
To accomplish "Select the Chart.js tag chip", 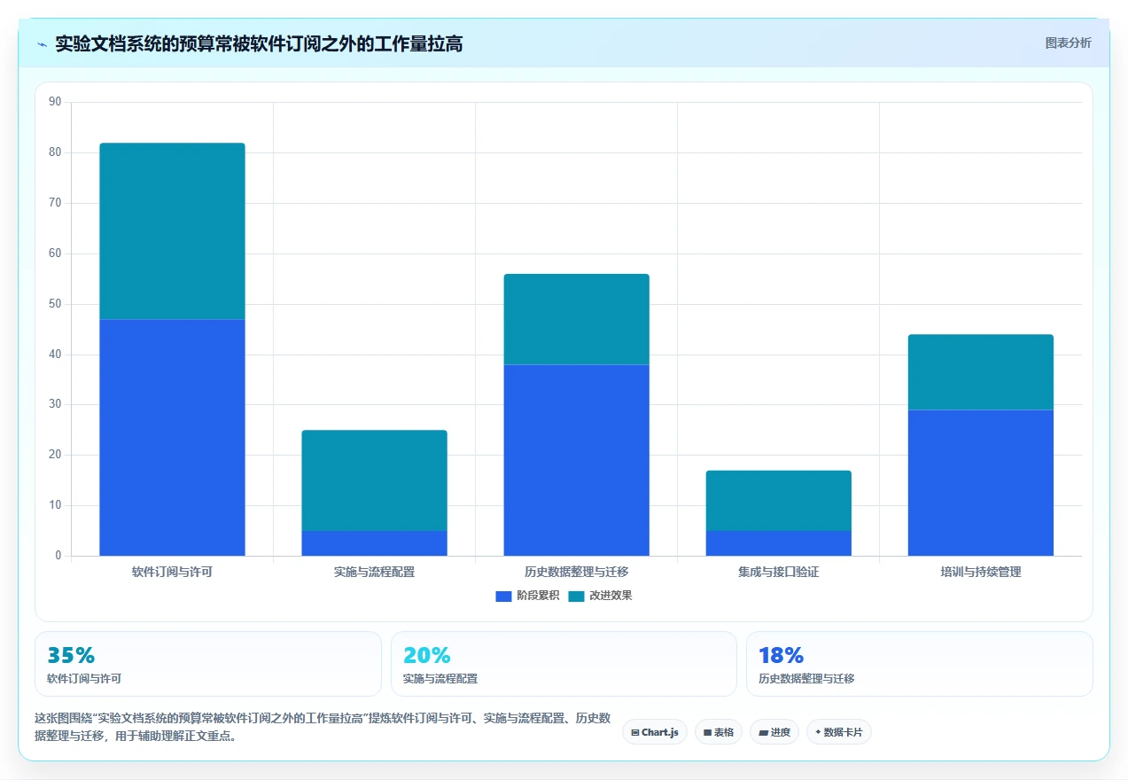I will [x=655, y=732].
